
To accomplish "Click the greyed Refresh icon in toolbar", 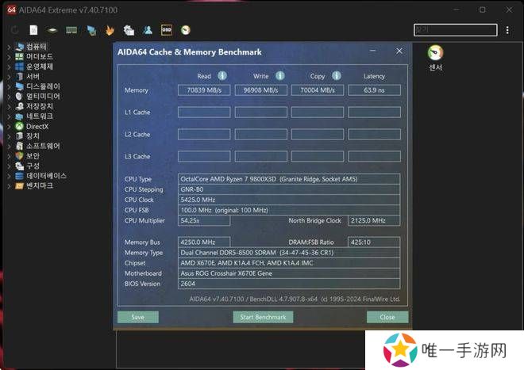I will [15, 30].
